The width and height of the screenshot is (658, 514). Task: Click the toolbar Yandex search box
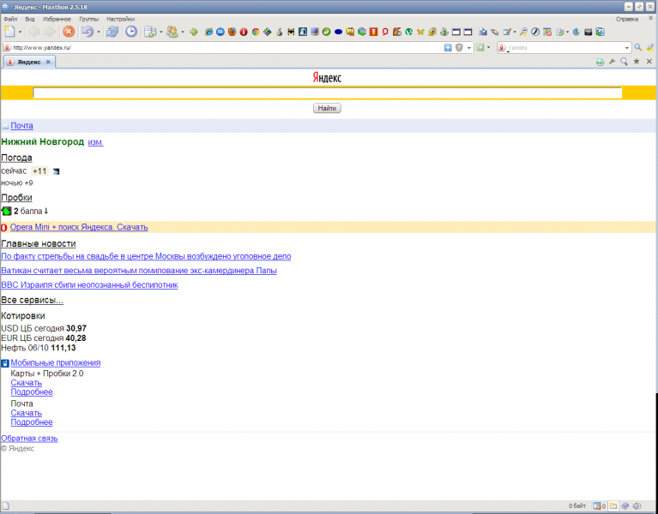point(564,47)
